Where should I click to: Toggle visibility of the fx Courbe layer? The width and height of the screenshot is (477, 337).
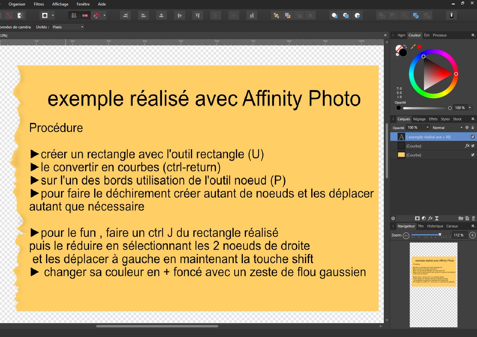tap(473, 146)
